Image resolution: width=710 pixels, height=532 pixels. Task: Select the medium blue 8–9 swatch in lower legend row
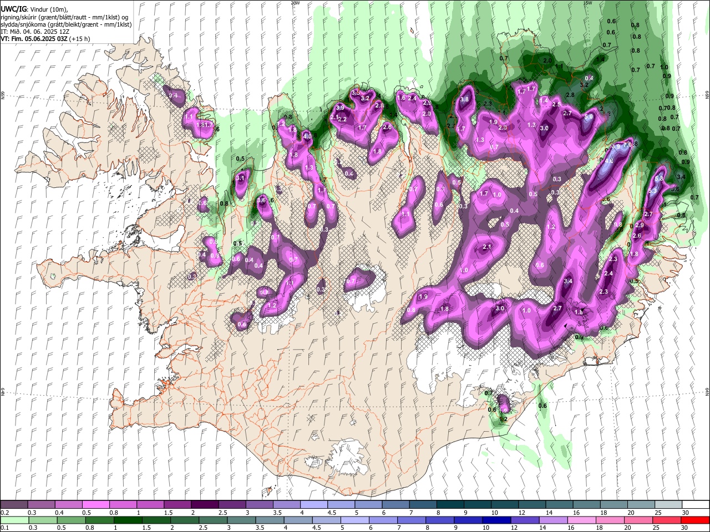click(439, 520)
